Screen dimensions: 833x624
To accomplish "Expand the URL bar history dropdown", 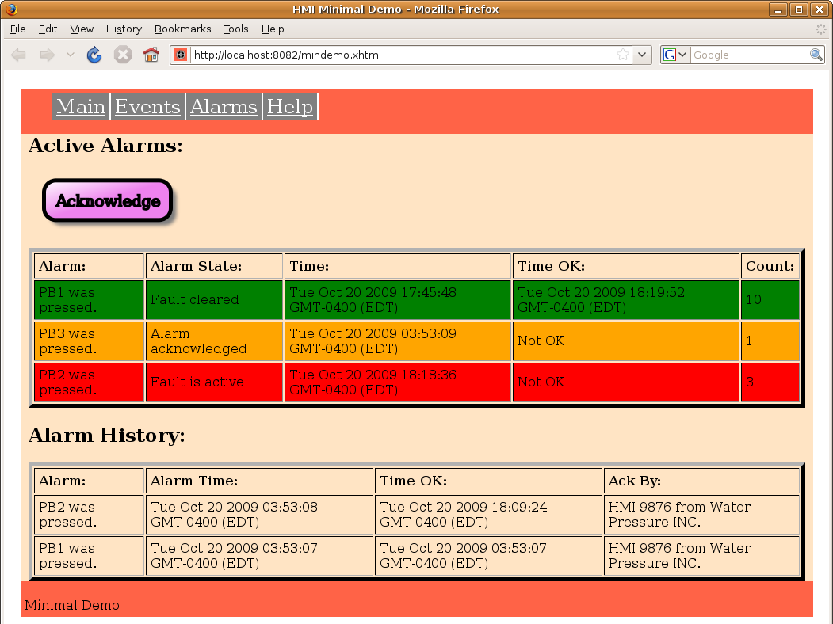I will click(643, 55).
